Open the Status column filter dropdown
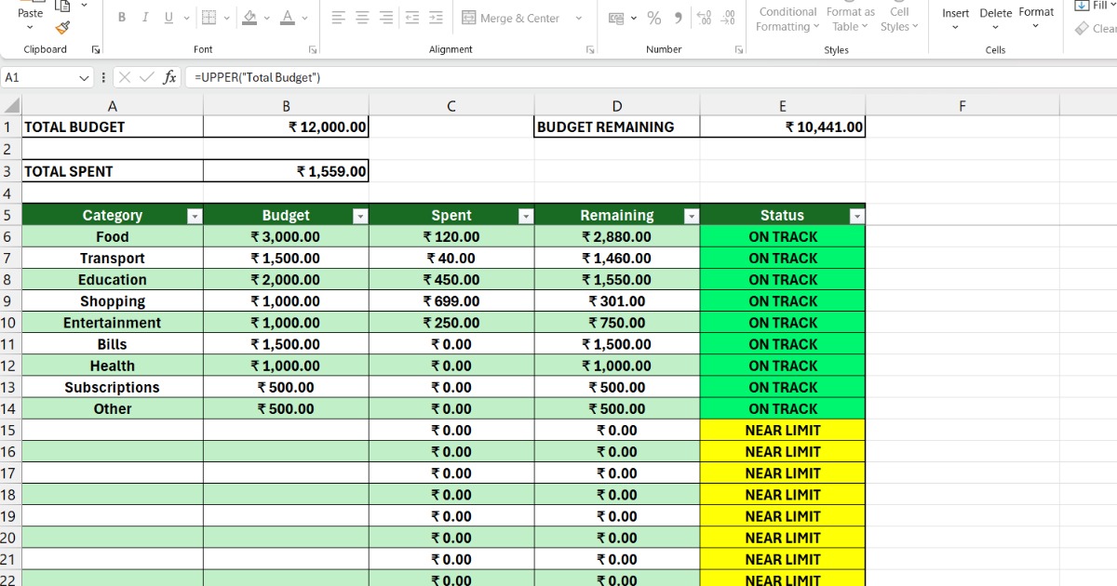The image size is (1117, 586). pyautogui.click(x=856, y=216)
